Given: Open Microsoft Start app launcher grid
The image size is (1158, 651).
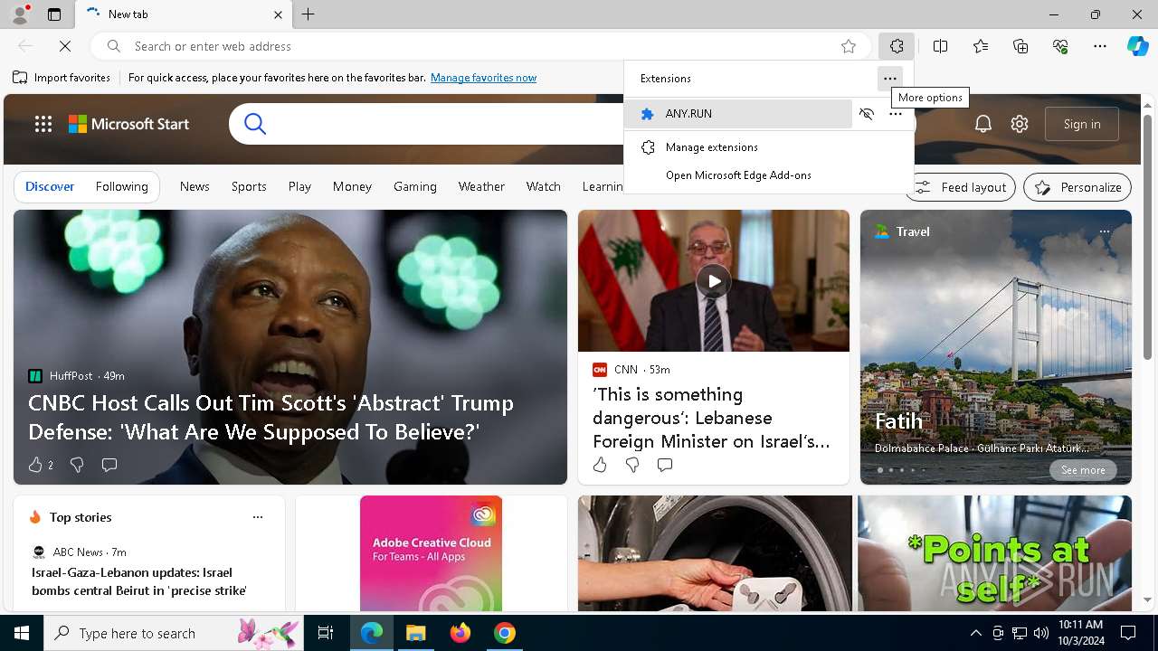Looking at the screenshot, I should 43,124.
